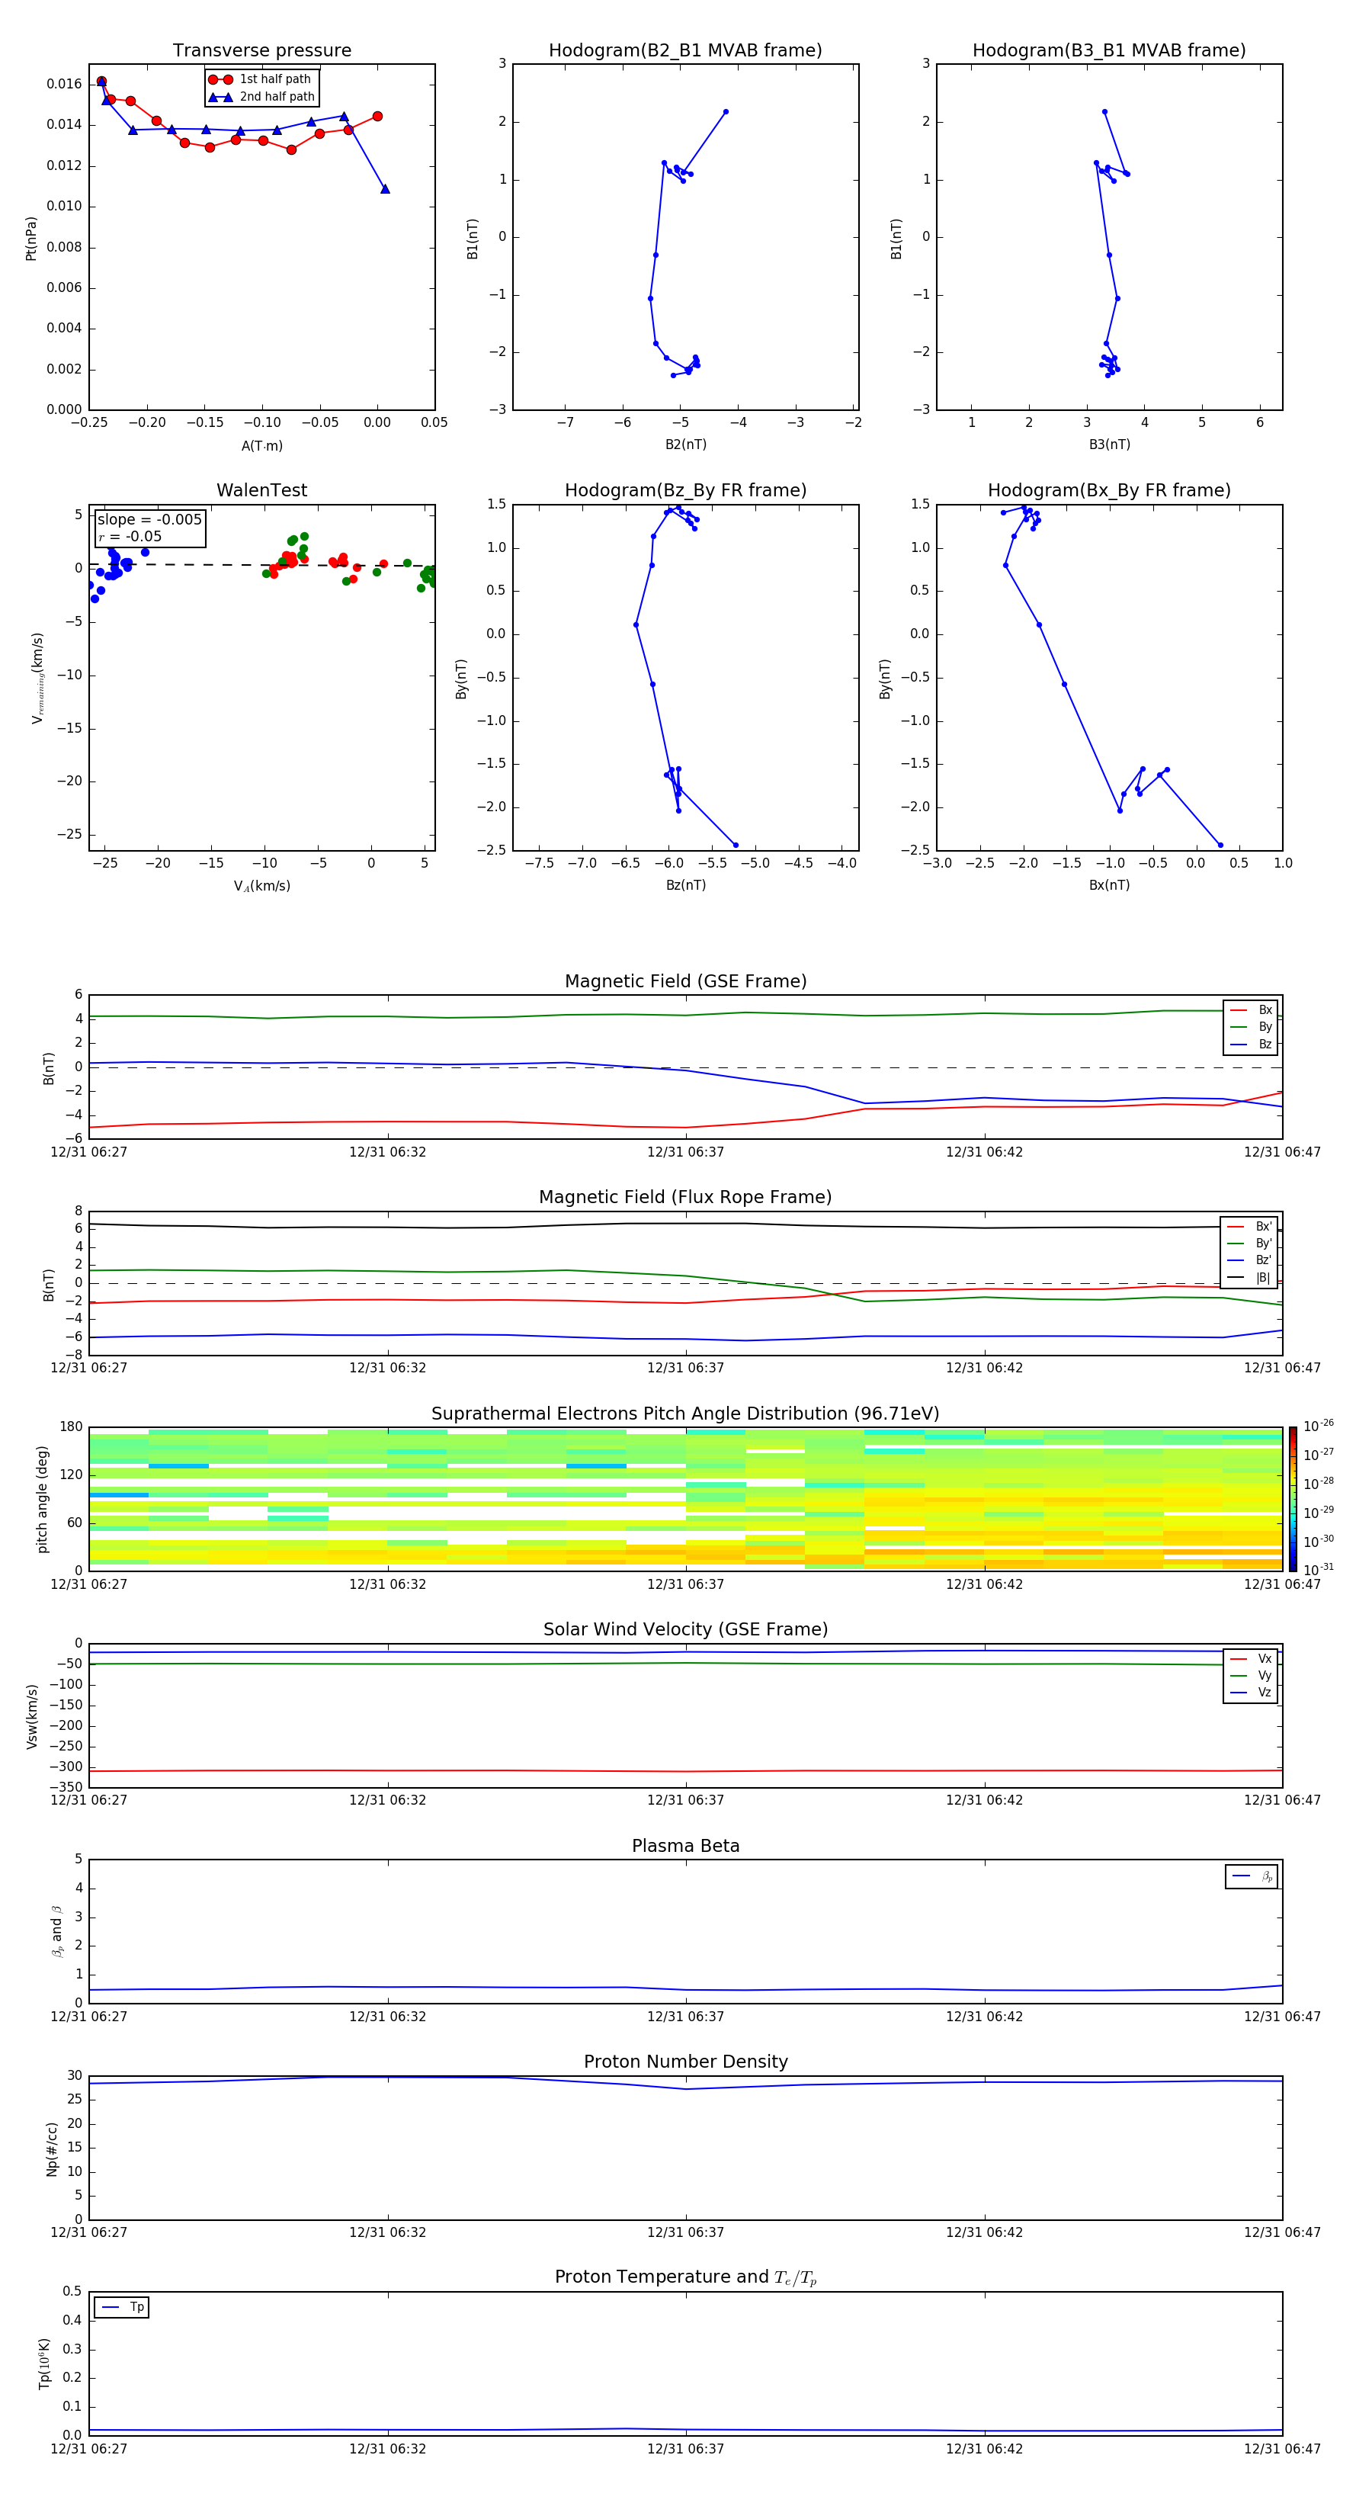Screen dimensions: 1372x2516
Task: Click the 'Proton Number Density' title
Action: 685,2062
